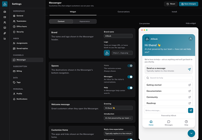This screenshot has width=202, height=140.
Task: Open the Community link in the preview
Action: click(x=169, y=97)
